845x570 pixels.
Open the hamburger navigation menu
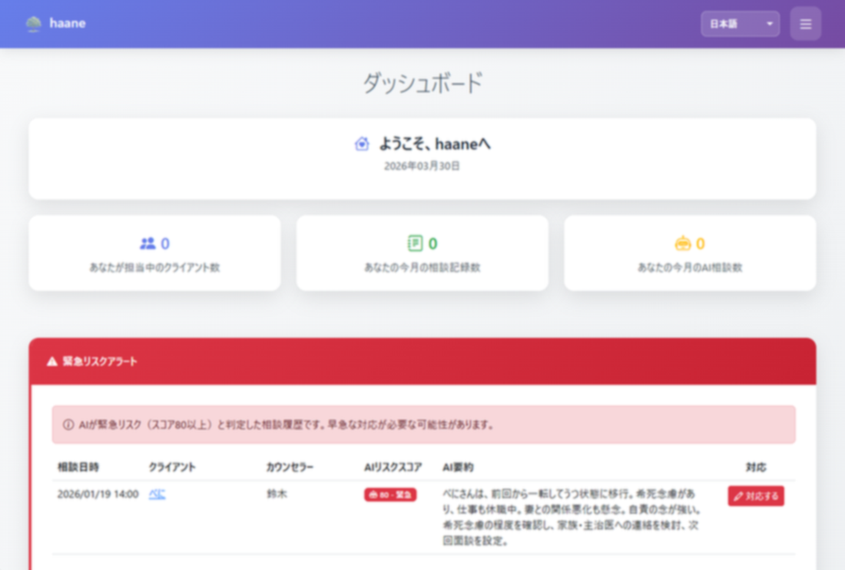(805, 23)
